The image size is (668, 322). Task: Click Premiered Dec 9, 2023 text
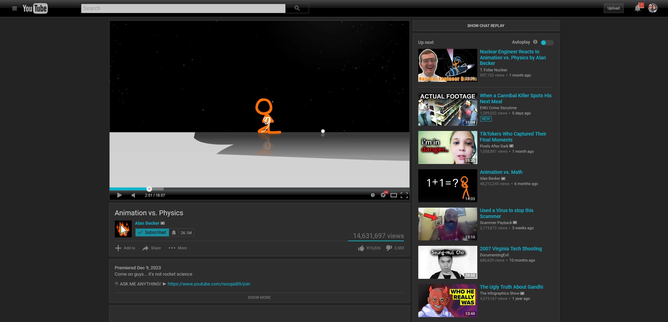click(138, 268)
